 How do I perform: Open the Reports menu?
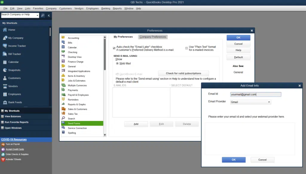point(117,8)
